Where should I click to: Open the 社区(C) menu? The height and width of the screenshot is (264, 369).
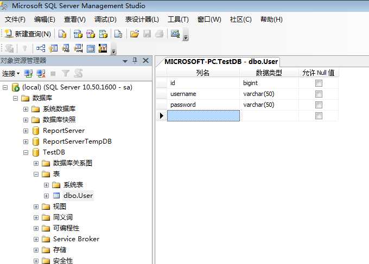241,20
